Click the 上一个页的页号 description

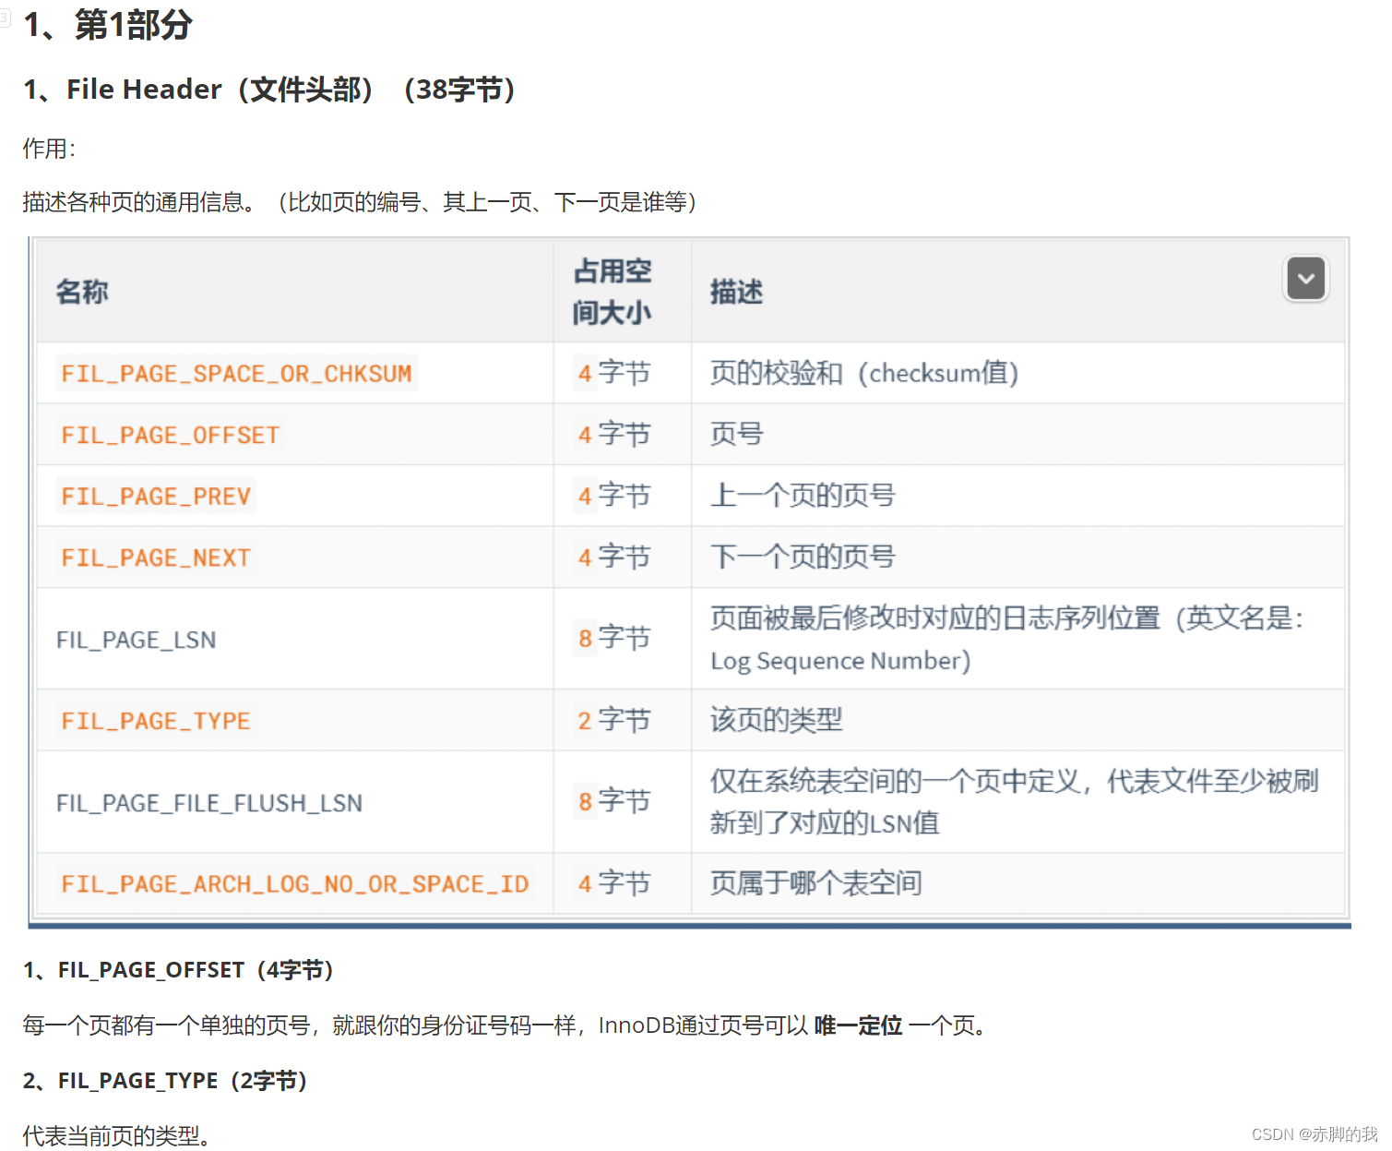pyautogui.click(x=803, y=496)
